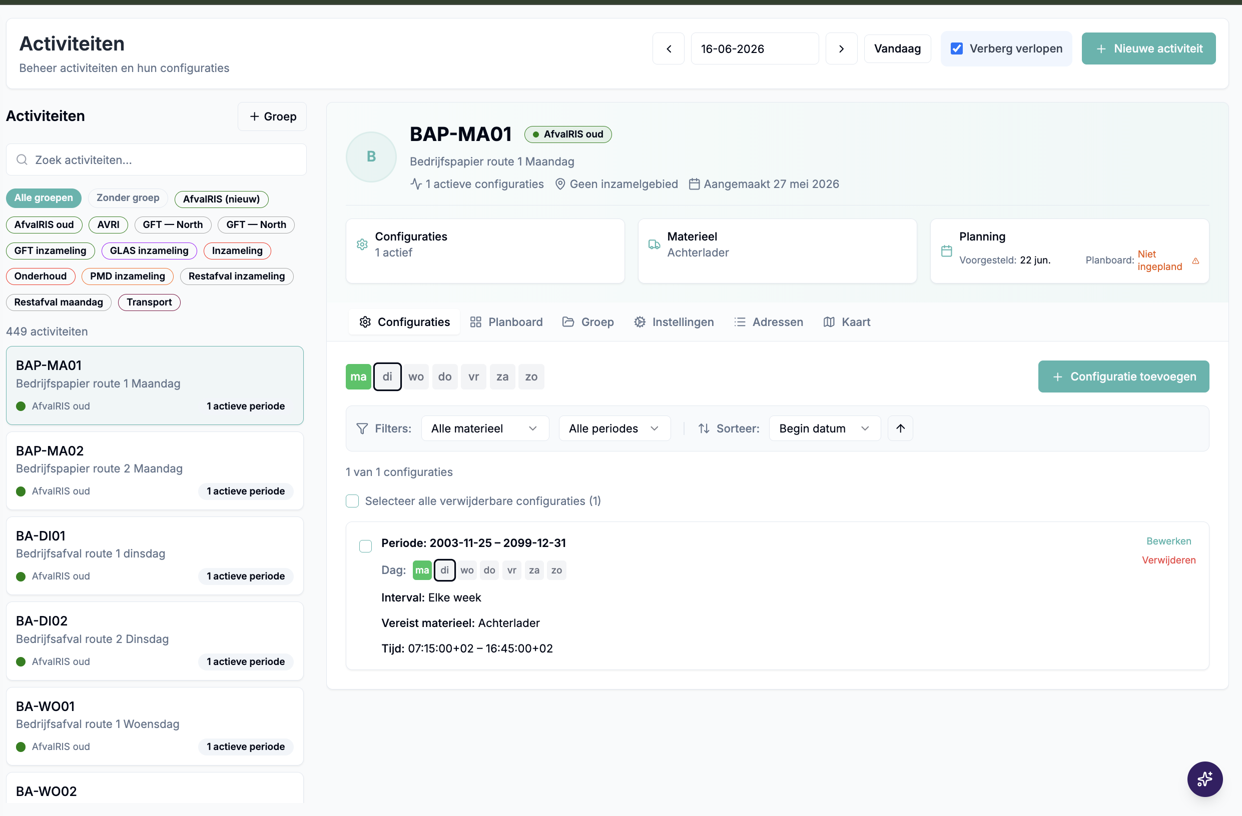
Task: Click the truck icon in Materieel card
Action: (x=654, y=244)
